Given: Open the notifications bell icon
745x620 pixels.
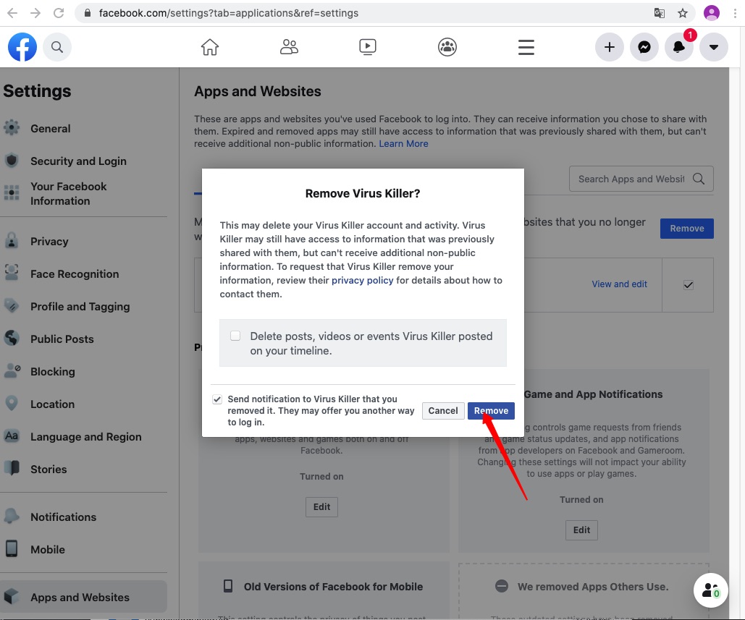Looking at the screenshot, I should point(678,47).
